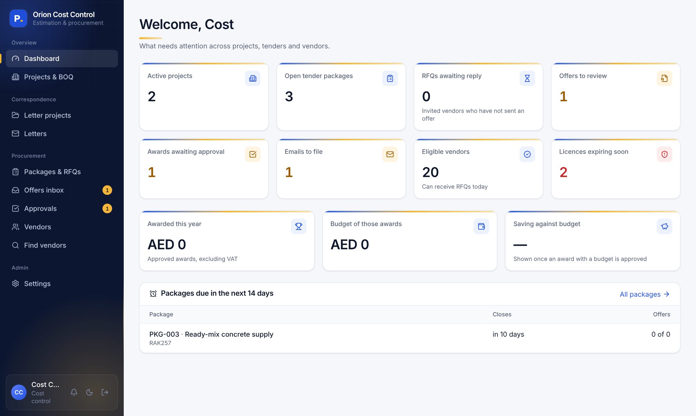Screen dimensions: 696x416
Task: Navigate to Packages & RFQs
Action: (62, 172)
